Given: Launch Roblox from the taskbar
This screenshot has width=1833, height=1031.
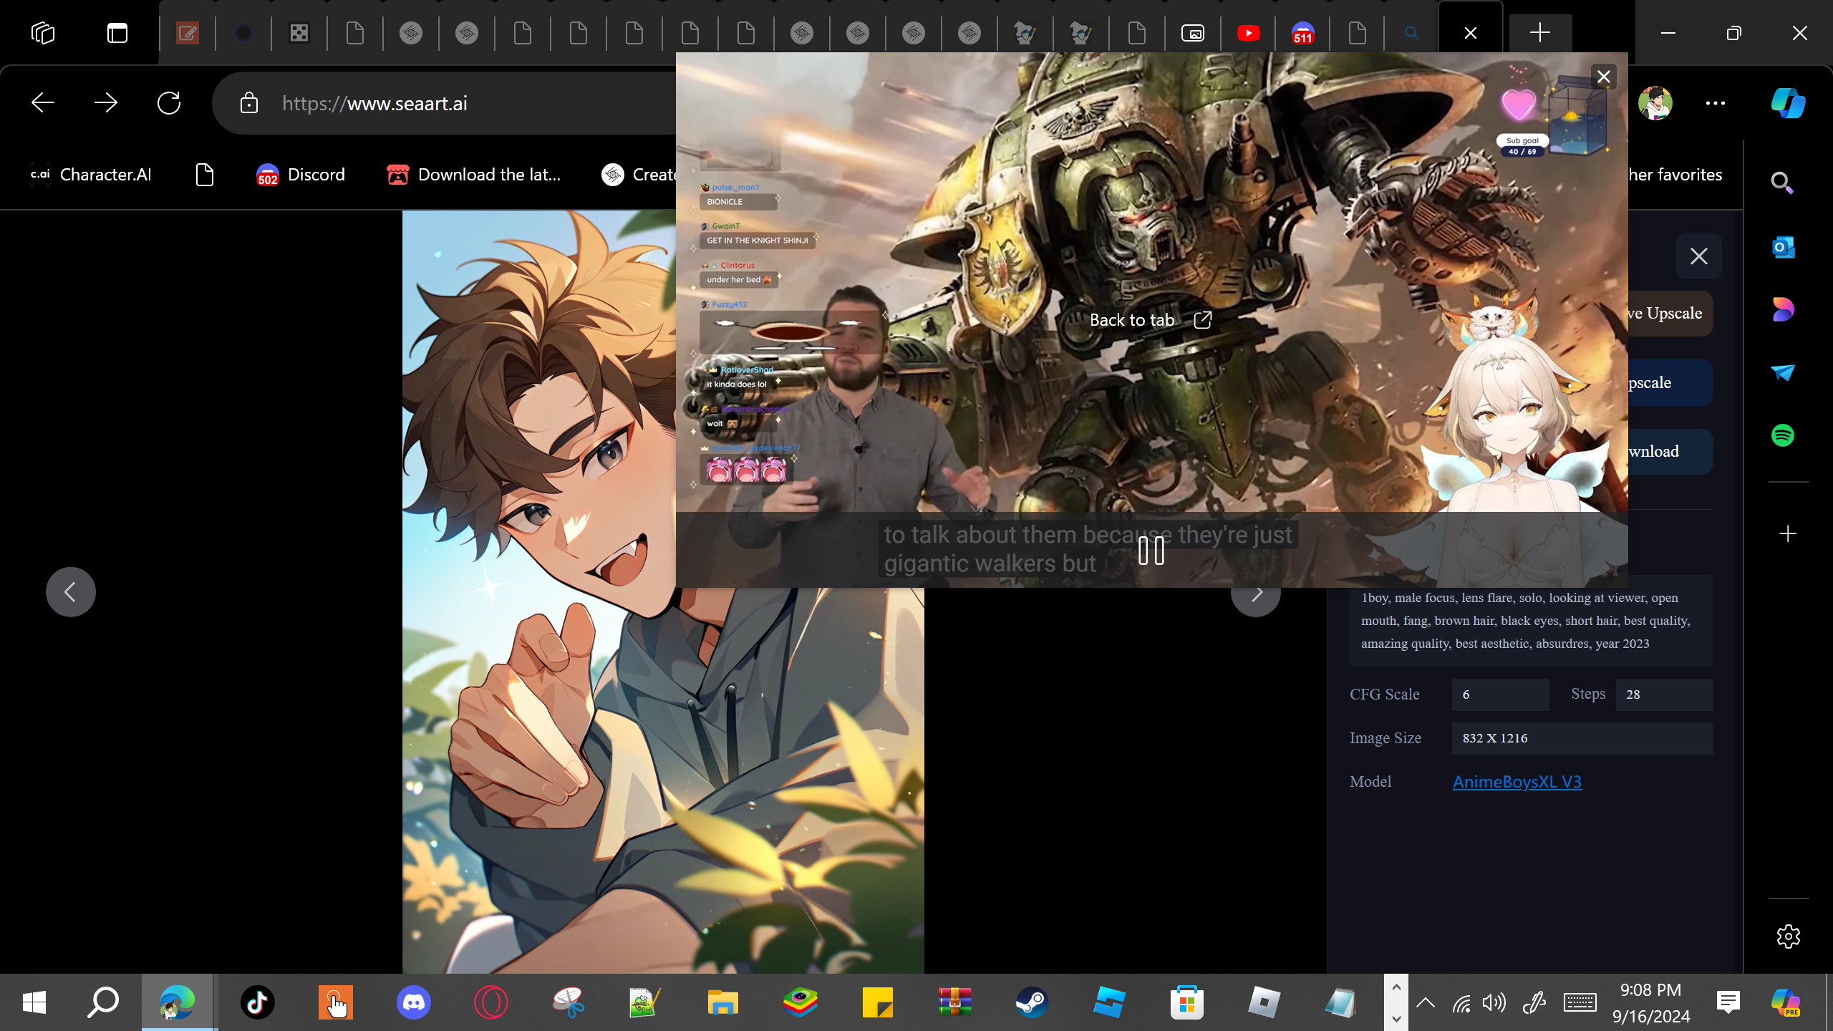Looking at the screenshot, I should click(x=1264, y=1002).
